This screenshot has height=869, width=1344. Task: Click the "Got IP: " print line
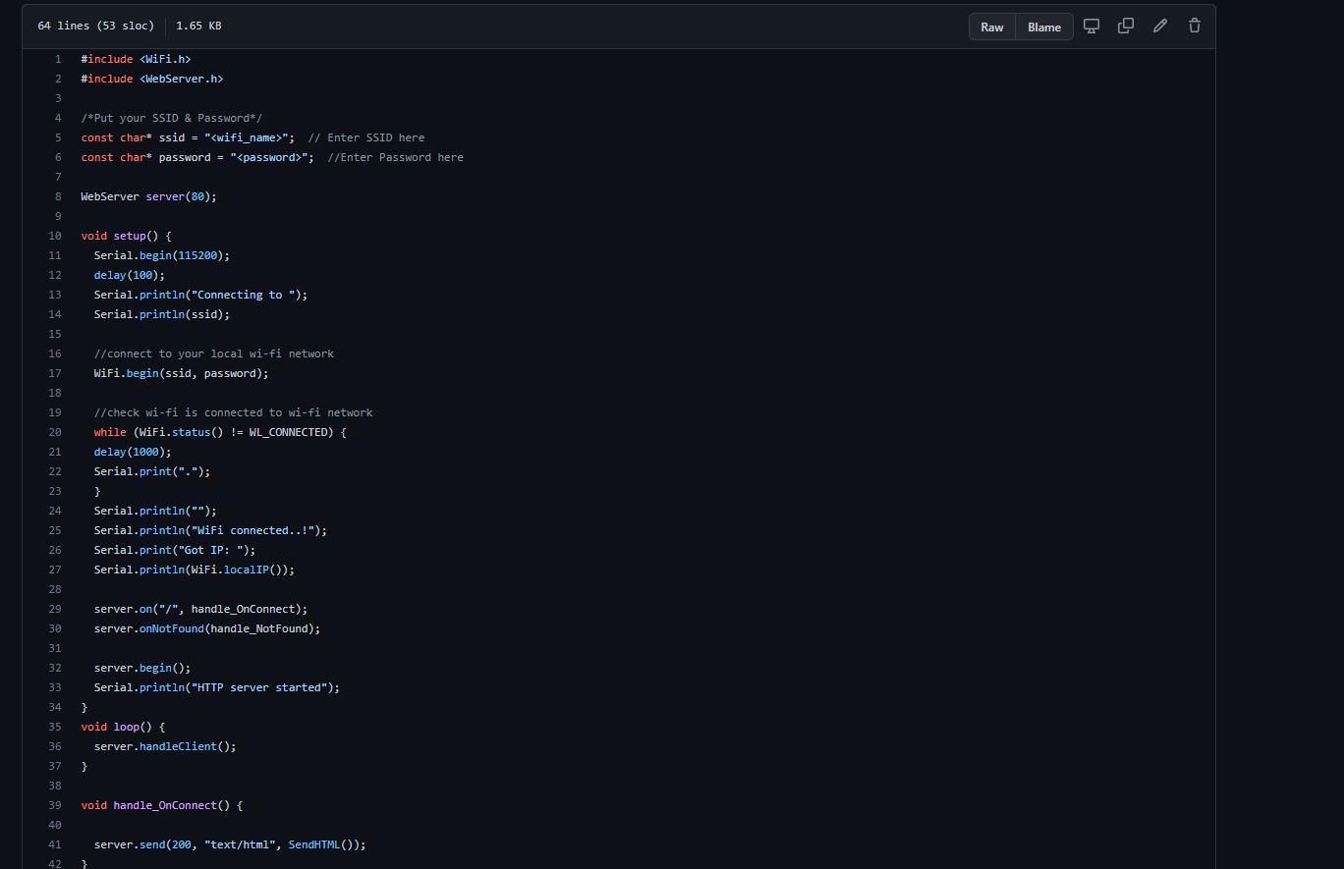point(175,550)
